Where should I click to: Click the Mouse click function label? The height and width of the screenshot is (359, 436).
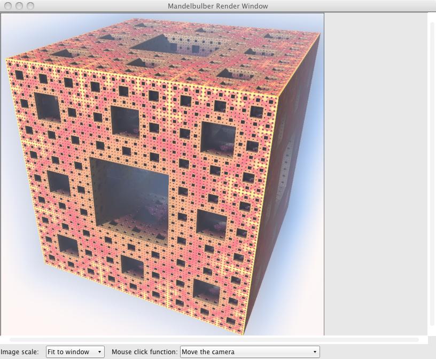point(144,352)
